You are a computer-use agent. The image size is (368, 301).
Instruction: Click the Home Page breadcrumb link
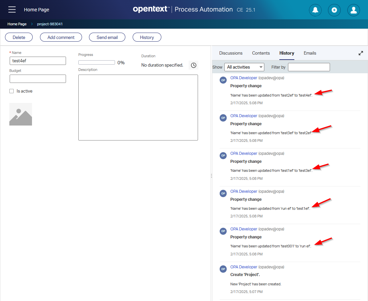(17, 24)
